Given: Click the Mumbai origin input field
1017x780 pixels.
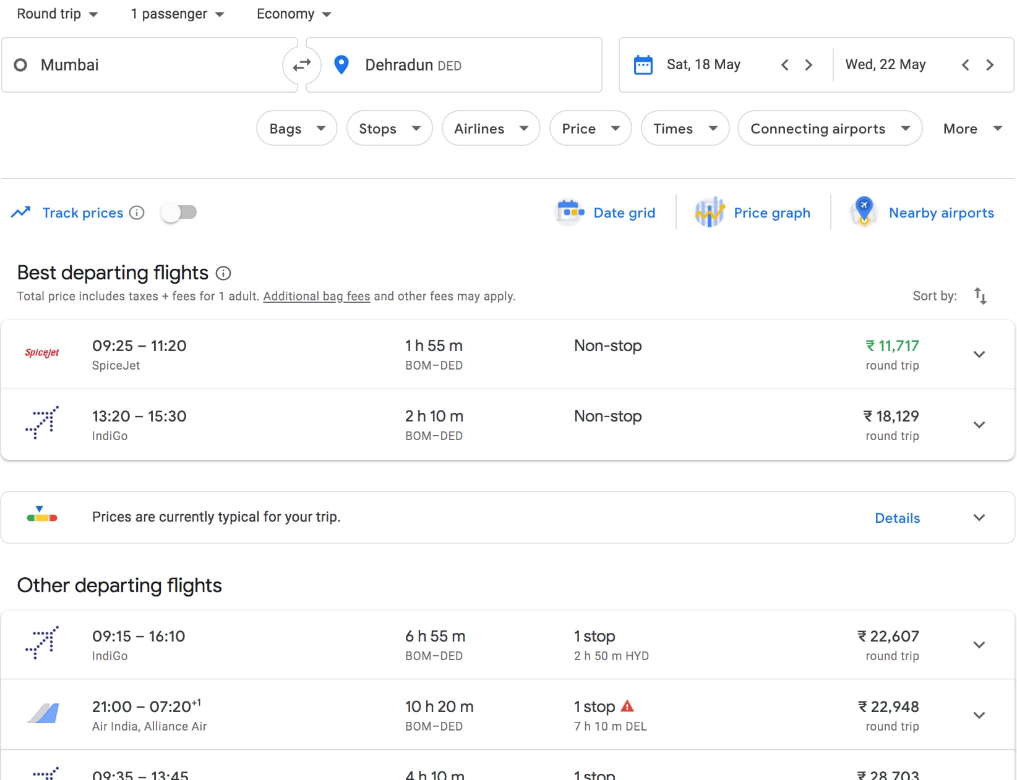Looking at the screenshot, I should point(148,65).
